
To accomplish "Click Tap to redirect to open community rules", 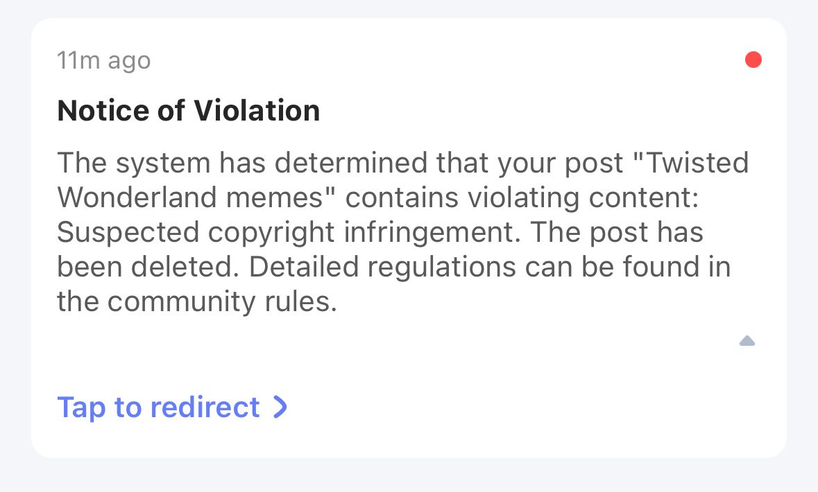I will pyautogui.click(x=158, y=407).
